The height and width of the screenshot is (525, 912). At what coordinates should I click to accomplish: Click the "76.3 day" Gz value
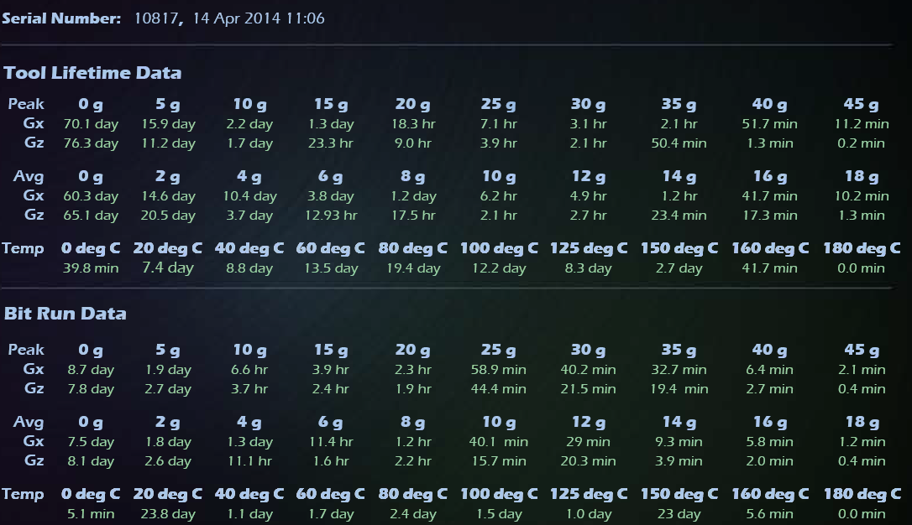(x=91, y=143)
